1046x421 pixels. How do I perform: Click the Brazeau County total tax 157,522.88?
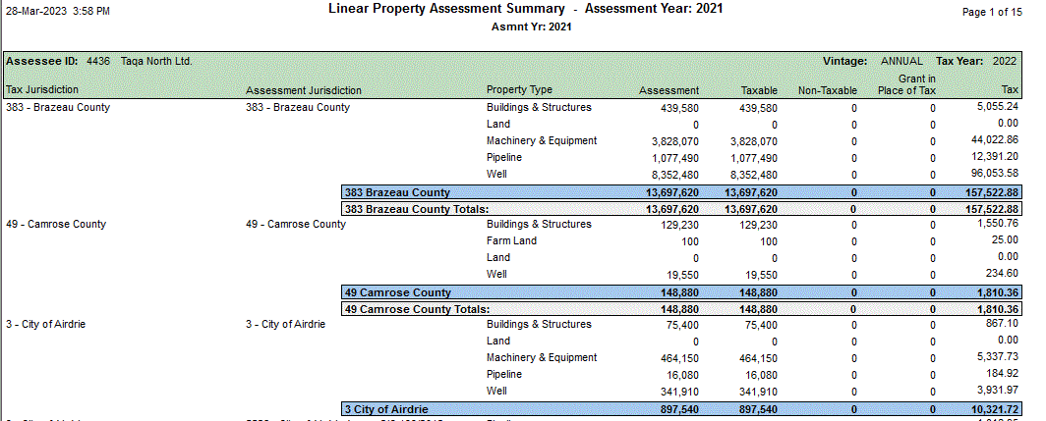(987, 192)
